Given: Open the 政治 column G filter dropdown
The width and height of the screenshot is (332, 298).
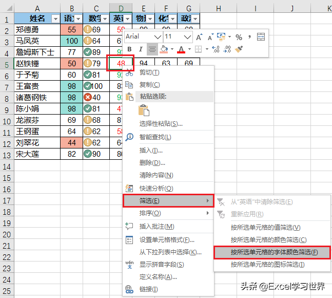Looking at the screenshot, I should (195, 19).
